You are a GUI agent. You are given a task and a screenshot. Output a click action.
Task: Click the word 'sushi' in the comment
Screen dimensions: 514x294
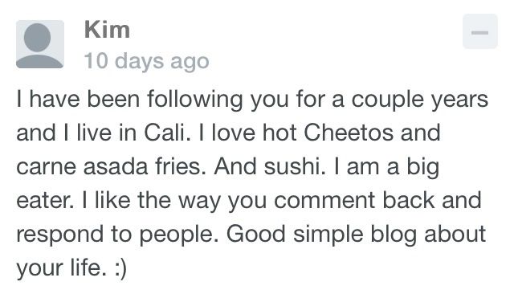(x=294, y=166)
